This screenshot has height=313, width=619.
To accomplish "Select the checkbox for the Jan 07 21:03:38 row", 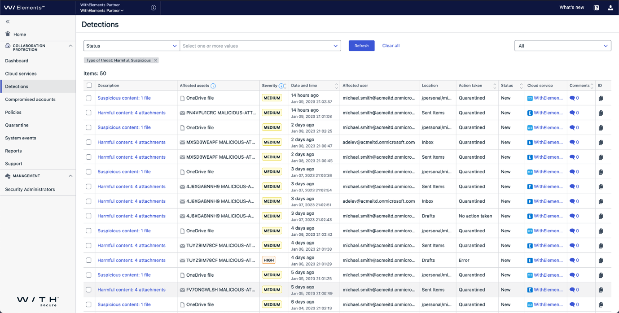I will (89, 172).
